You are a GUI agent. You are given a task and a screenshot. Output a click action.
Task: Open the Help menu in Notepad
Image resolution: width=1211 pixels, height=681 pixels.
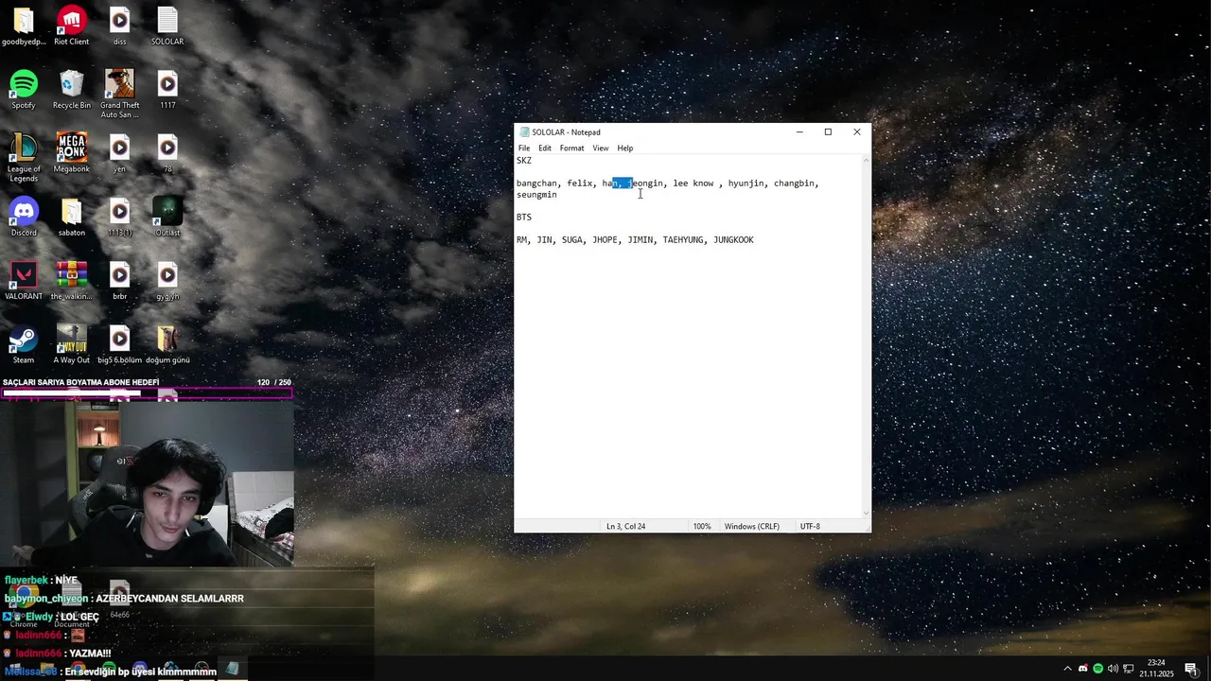[625, 148]
